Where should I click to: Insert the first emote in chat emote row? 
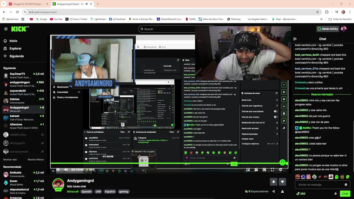298,177
